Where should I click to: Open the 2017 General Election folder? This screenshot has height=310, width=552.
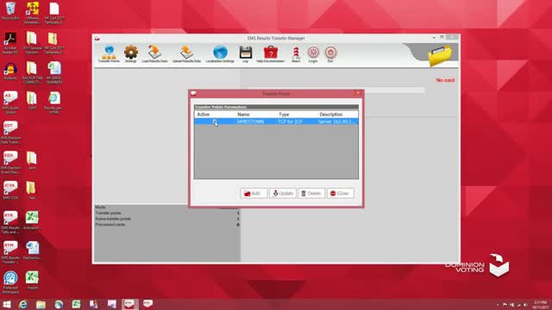(x=32, y=43)
